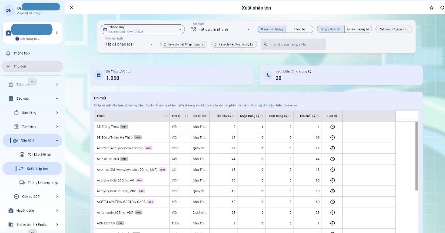Click the search field Tìm tên, mã hàng, số lô

coord(293,44)
